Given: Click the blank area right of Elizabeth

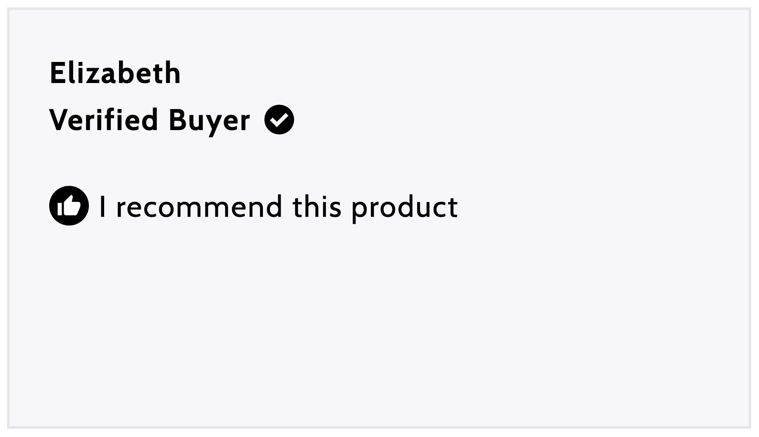Looking at the screenshot, I should 455,73.
